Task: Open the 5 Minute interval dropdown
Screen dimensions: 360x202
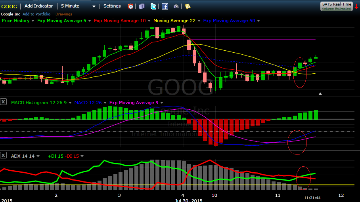Action: click(78, 6)
